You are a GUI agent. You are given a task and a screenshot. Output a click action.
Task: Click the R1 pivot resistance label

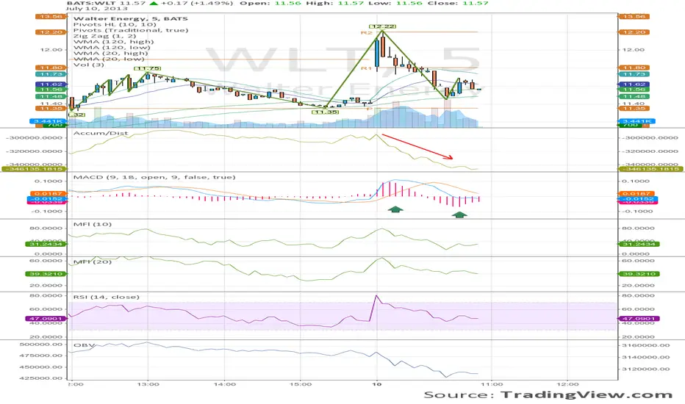(x=366, y=68)
